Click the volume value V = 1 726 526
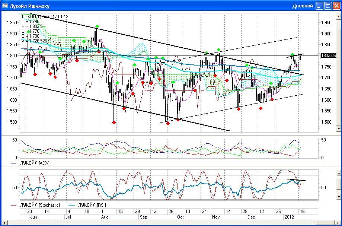The width and height of the screenshot is (342, 226). [34, 41]
